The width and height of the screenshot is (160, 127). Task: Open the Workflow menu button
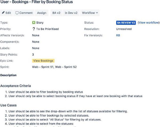pos(90,13)
